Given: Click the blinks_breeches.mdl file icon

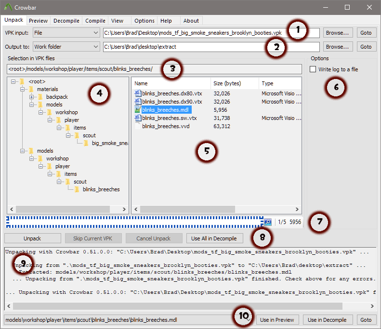Looking at the screenshot, I should click(x=138, y=110).
